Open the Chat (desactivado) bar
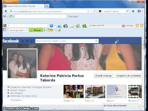The height and width of the screenshot is (111, 148). pyautogui.click(x=121, y=105)
